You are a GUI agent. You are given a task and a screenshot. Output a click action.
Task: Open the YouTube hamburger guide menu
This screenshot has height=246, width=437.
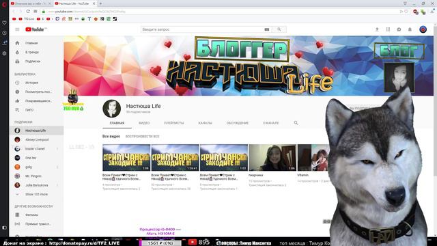pyautogui.click(x=17, y=29)
